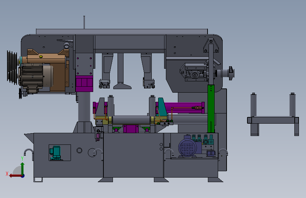Select the thin vertical rod above the top cover
The width and height of the screenshot is (306, 198).
coord(84,22)
